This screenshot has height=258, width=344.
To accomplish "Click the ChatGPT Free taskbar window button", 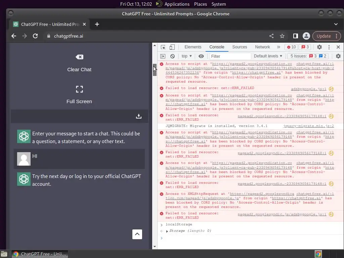I will (40, 254).
